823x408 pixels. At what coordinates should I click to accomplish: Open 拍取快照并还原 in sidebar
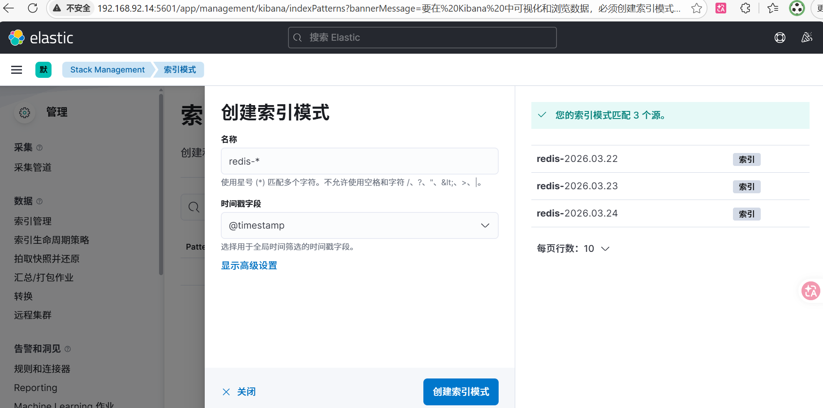click(47, 259)
